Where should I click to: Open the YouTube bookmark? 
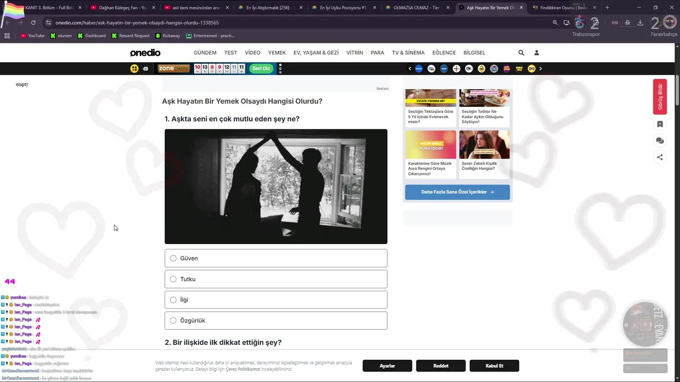pos(32,36)
